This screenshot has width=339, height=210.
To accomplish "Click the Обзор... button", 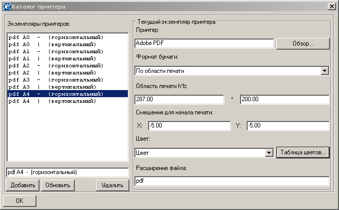I will coord(303,44).
